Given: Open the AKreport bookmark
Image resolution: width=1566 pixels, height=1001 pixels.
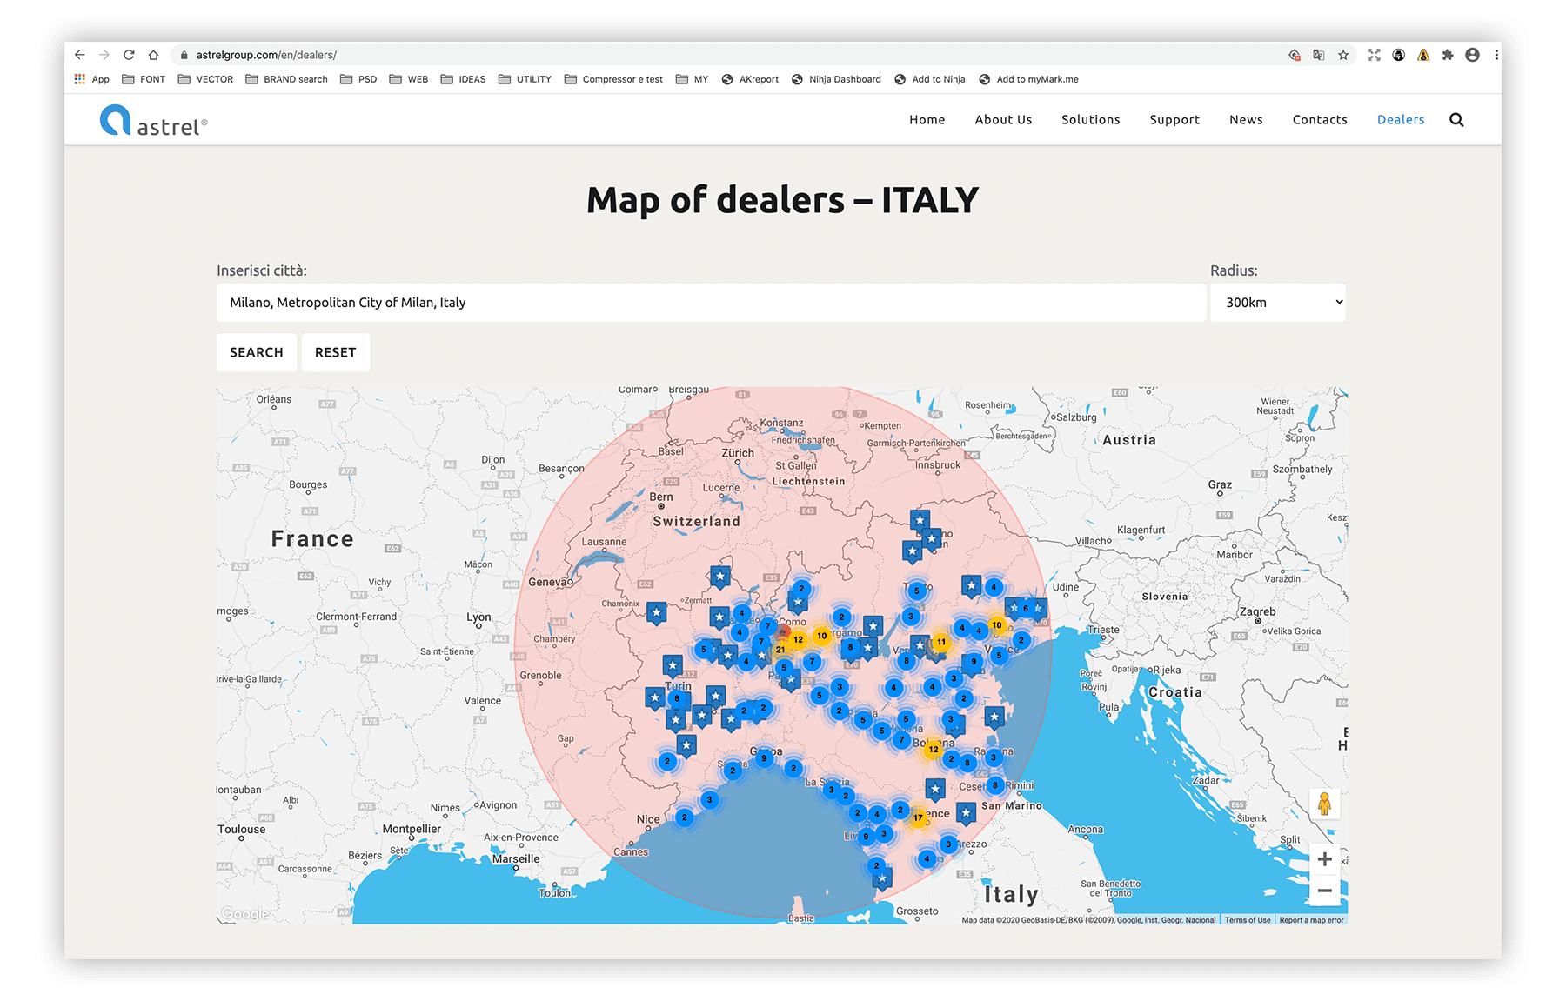Looking at the screenshot, I should coord(750,79).
